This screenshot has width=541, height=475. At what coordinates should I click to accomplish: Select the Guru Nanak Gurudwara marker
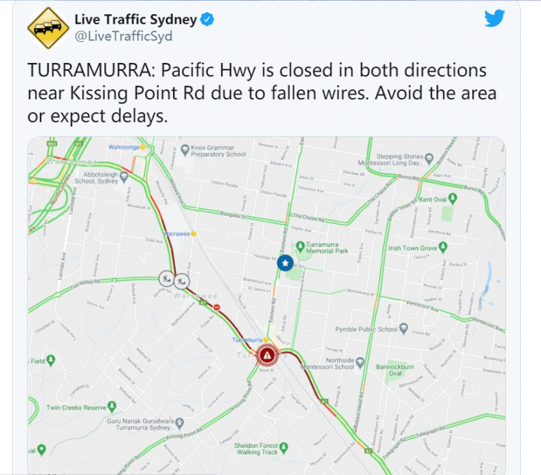(x=179, y=422)
